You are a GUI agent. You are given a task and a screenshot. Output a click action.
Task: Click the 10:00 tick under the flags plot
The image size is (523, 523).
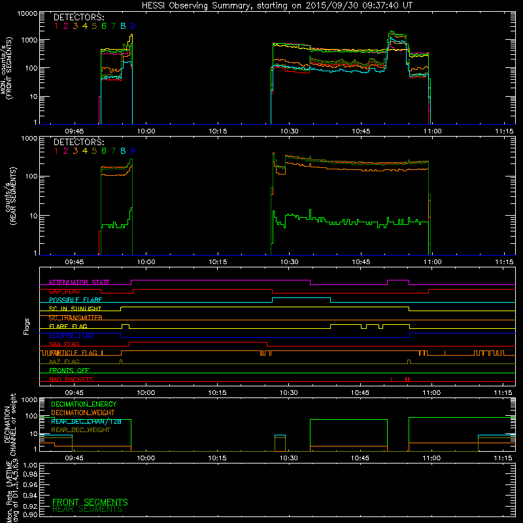[146, 393]
